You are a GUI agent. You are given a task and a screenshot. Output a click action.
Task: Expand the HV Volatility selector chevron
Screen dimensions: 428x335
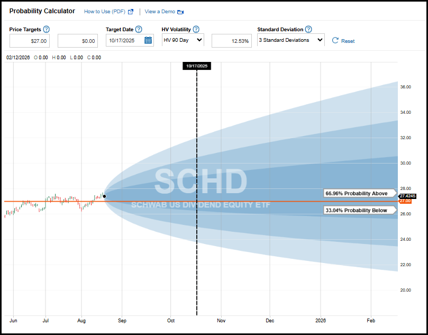pos(200,40)
